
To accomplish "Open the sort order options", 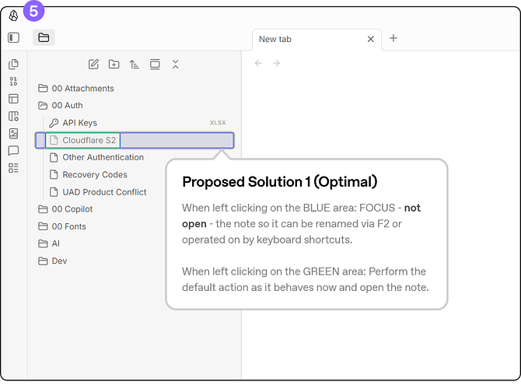I will [x=135, y=65].
